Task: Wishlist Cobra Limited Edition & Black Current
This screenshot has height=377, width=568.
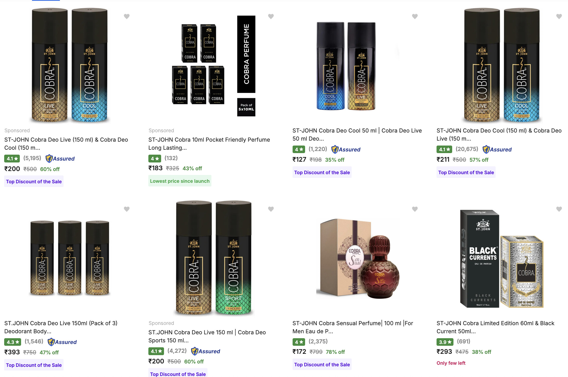Action: coord(559,209)
